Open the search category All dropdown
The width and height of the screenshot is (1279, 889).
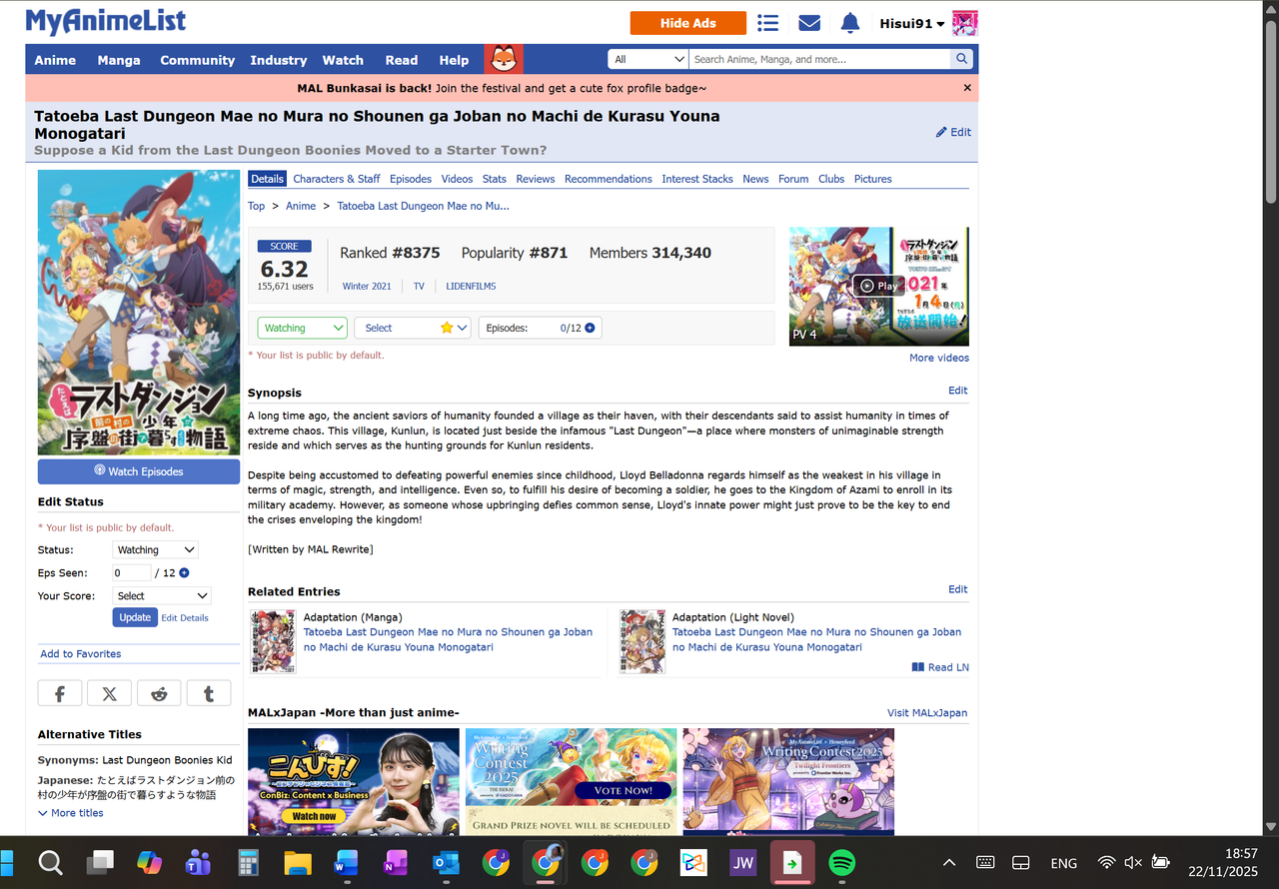[x=648, y=59]
